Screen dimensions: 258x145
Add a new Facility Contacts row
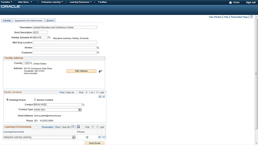[x=100, y=97]
